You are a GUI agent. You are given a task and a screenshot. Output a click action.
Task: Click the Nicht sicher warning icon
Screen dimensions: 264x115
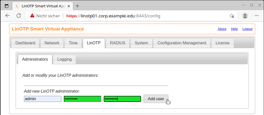[x=32, y=16]
